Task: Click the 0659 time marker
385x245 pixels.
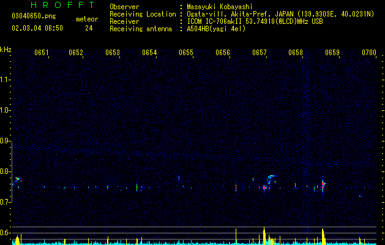Action: 332,53
